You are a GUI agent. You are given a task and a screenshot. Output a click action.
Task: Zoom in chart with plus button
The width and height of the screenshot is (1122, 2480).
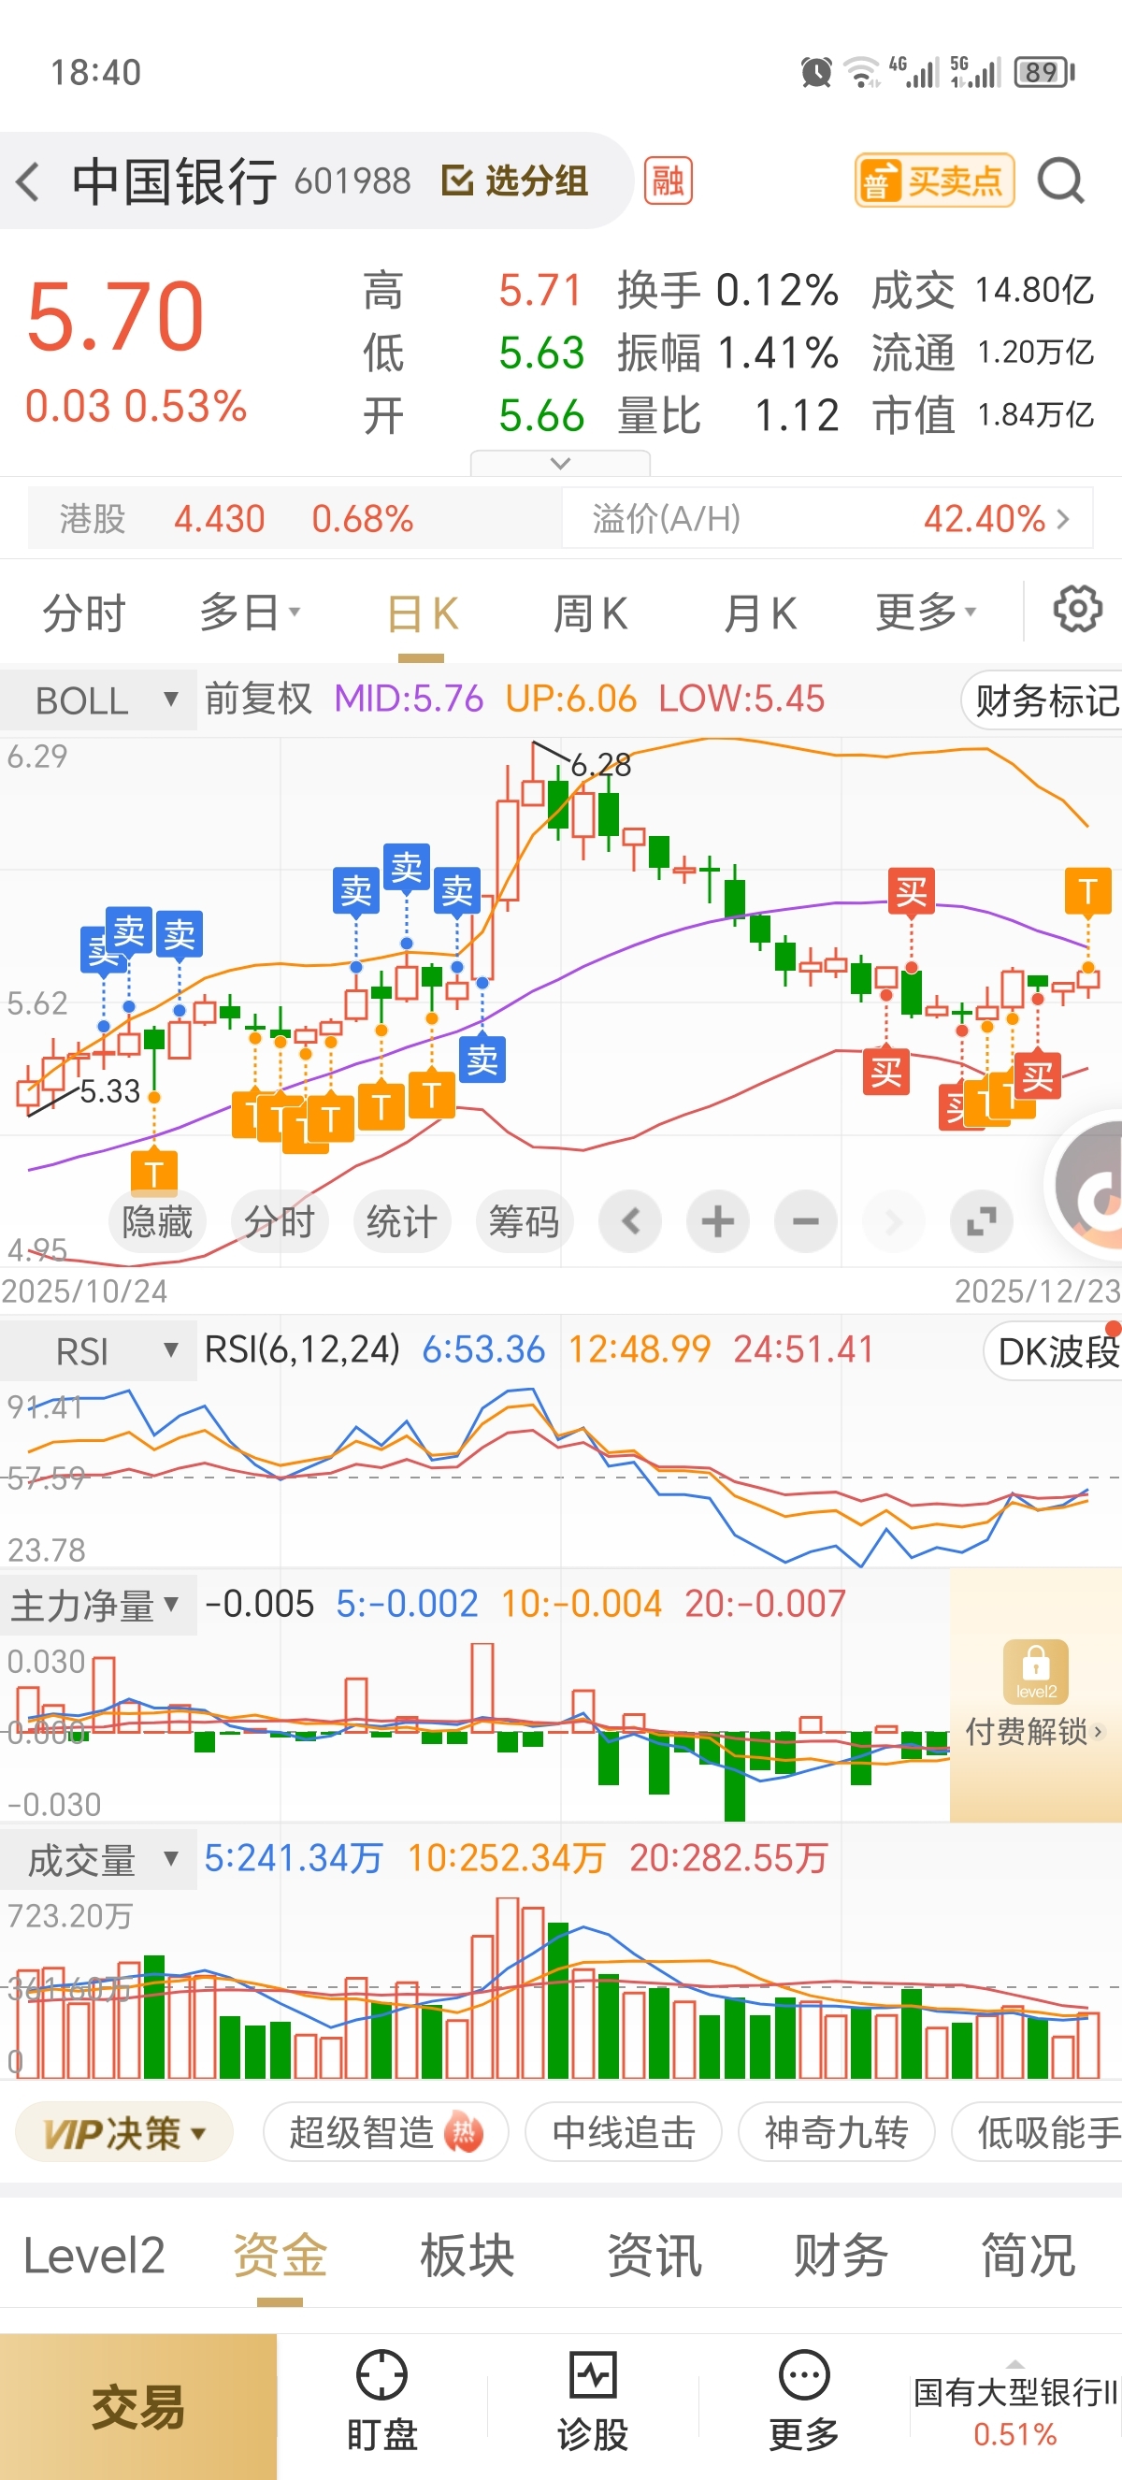[718, 1221]
